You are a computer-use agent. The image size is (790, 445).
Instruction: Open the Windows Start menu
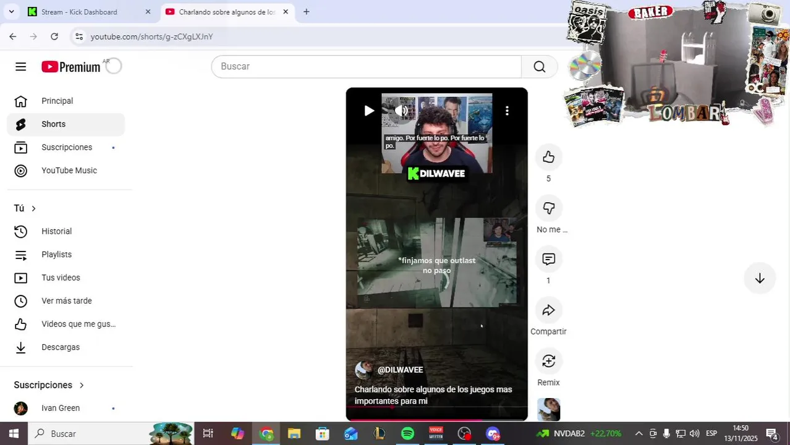(x=14, y=434)
